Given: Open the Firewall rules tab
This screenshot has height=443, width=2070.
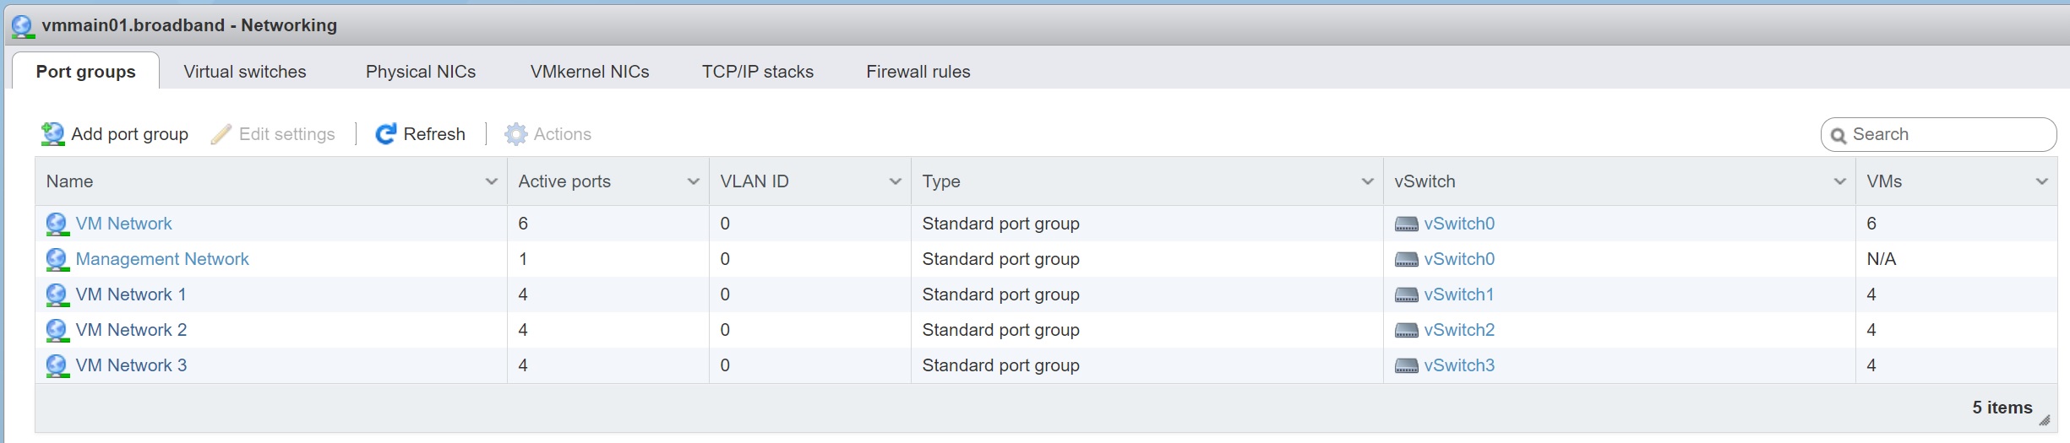Looking at the screenshot, I should point(918,72).
